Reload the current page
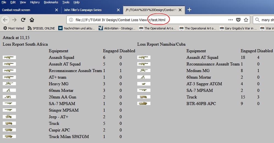This screenshot has width=274, height=143. [23, 20]
